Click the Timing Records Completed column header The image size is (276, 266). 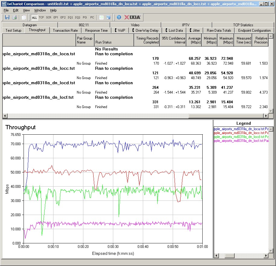point(147,40)
